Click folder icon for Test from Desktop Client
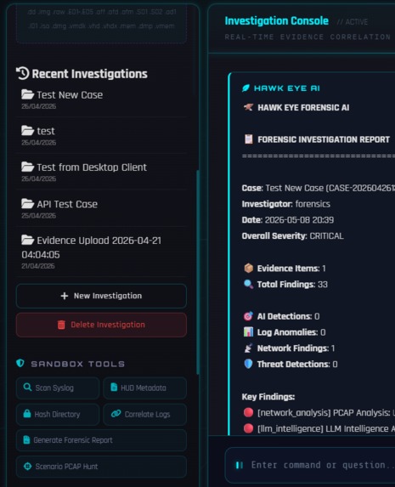Viewport: 395px width, 487px height. pos(28,167)
